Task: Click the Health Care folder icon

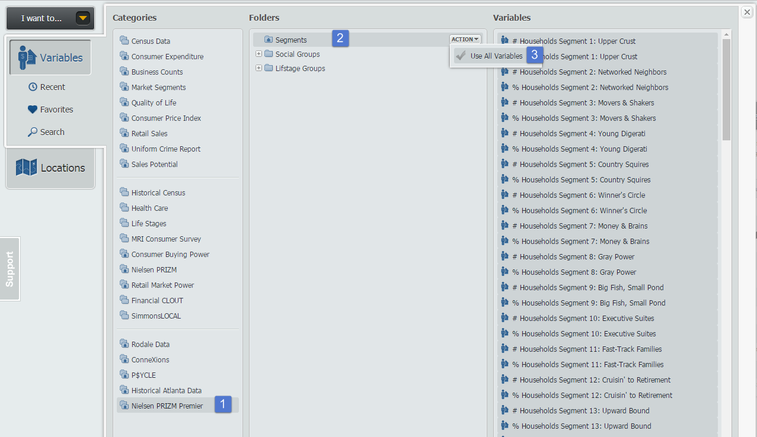Action: tap(124, 207)
